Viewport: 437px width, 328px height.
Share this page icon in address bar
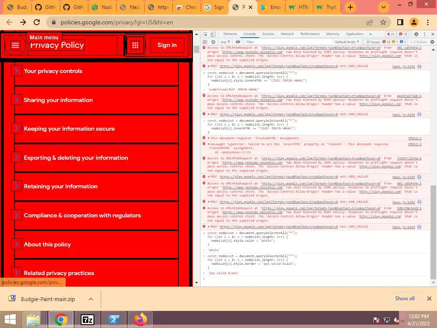coord(370,22)
